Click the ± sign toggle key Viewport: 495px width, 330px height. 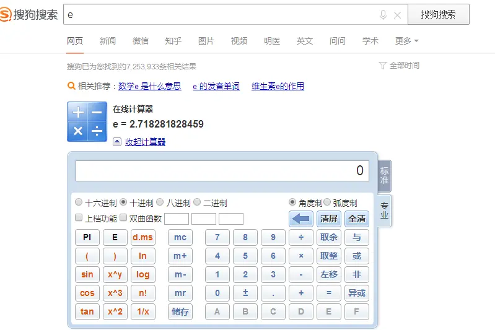click(245, 293)
